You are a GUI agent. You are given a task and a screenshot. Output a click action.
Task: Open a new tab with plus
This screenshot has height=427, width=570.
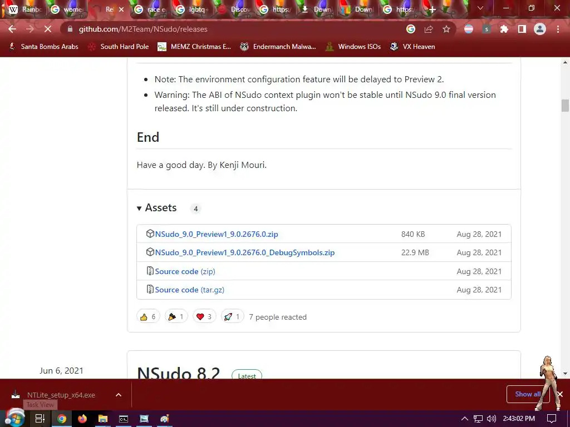coord(432,9)
